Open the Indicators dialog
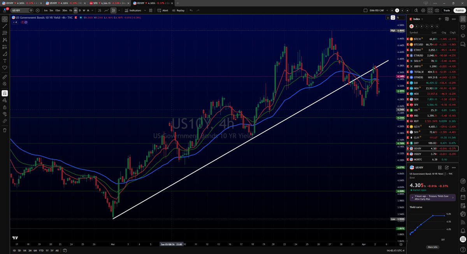467x254 pixels. coord(133,11)
